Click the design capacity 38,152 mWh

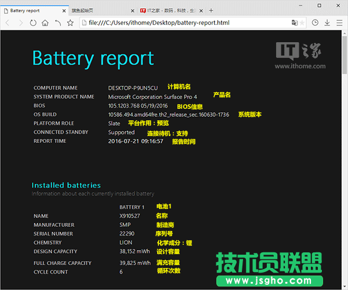(x=135, y=251)
